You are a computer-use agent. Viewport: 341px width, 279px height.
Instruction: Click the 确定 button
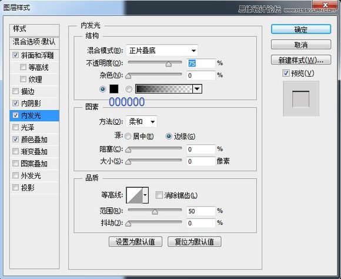point(301,29)
